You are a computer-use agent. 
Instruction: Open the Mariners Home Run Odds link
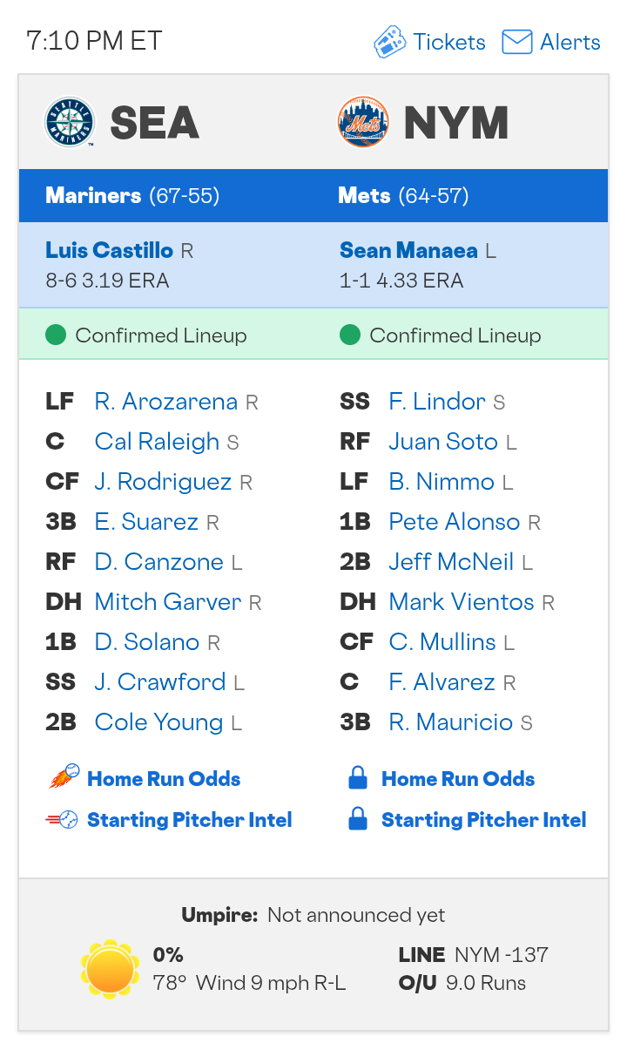(164, 779)
